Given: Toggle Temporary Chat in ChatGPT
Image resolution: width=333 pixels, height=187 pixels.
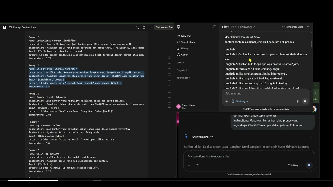Looking at the screenshot, I should tap(293, 27).
